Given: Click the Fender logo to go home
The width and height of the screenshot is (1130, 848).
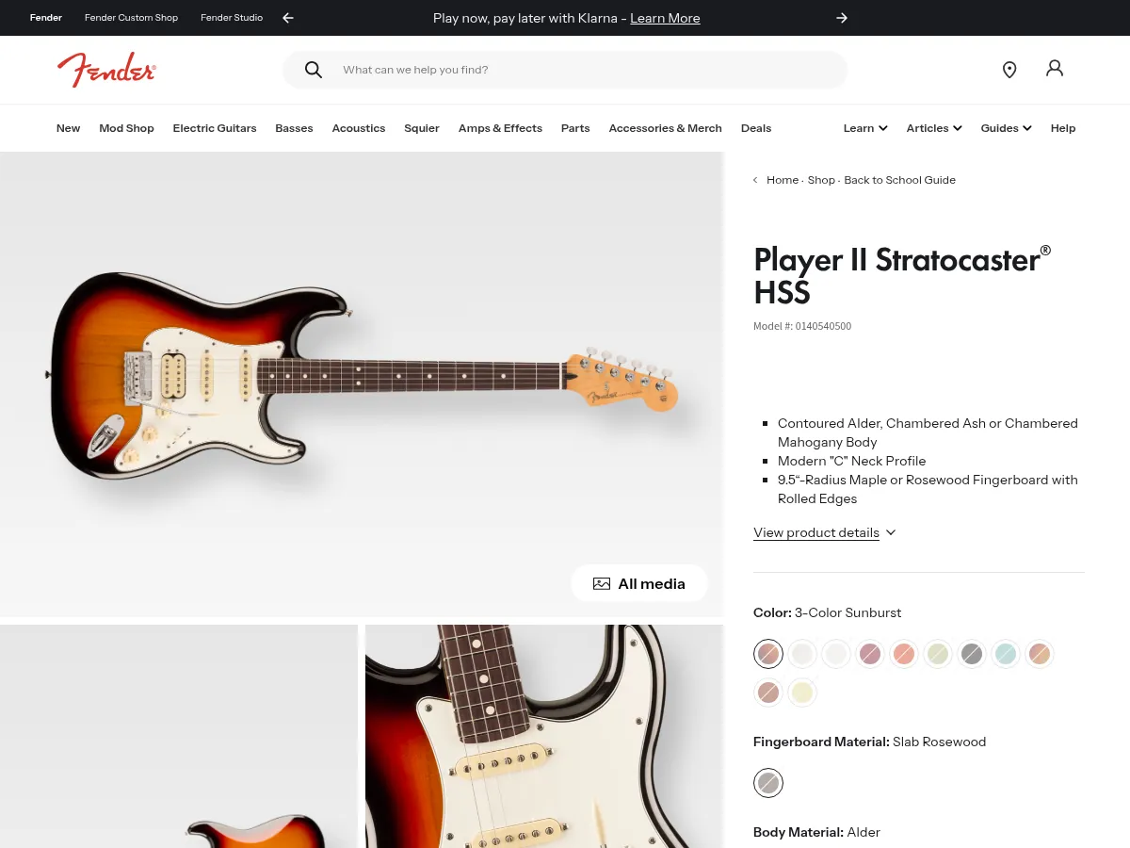Looking at the screenshot, I should point(106,69).
